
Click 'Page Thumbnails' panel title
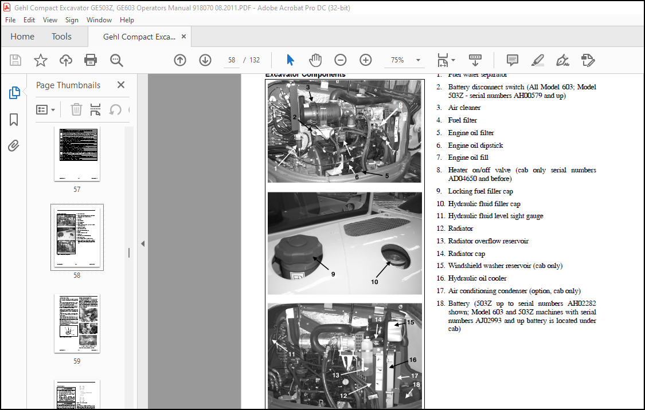pyautogui.click(x=68, y=85)
